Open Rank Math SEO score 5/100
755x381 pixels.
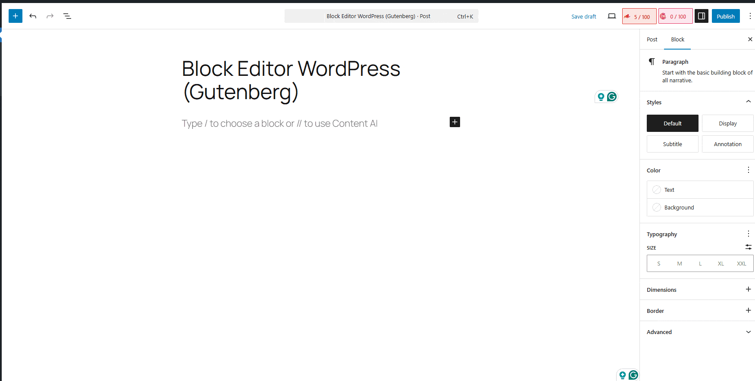[x=639, y=16]
